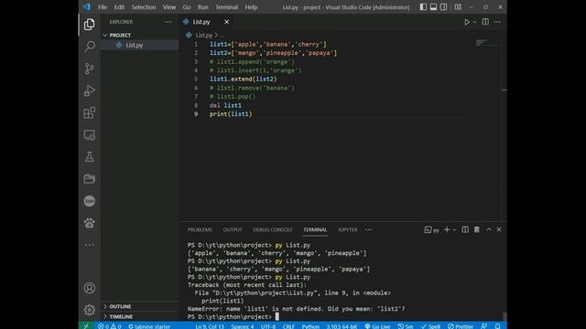The width and height of the screenshot is (586, 329).
Task: Click the remote window indicator in status bar
Action: [x=86, y=326]
